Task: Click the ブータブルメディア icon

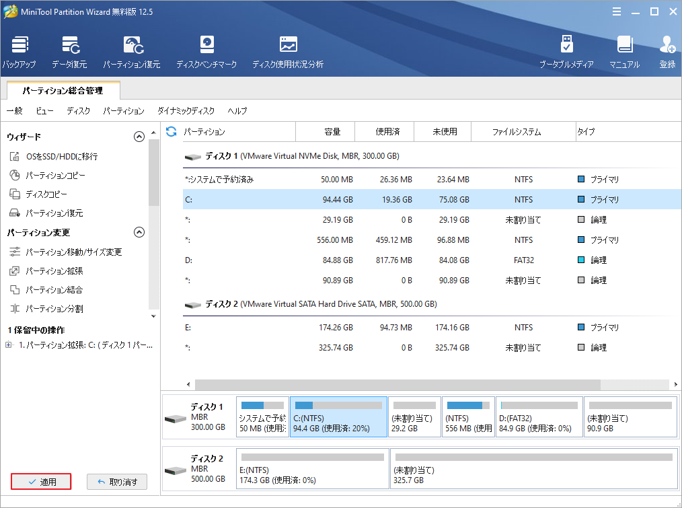Action: [x=567, y=50]
